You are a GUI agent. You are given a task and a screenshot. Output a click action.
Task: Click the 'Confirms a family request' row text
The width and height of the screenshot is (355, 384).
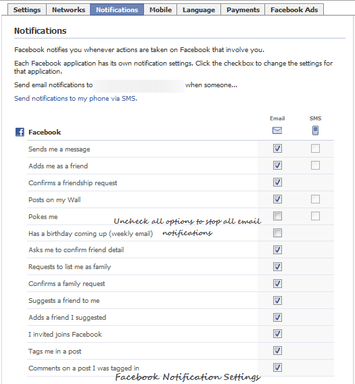67,284
